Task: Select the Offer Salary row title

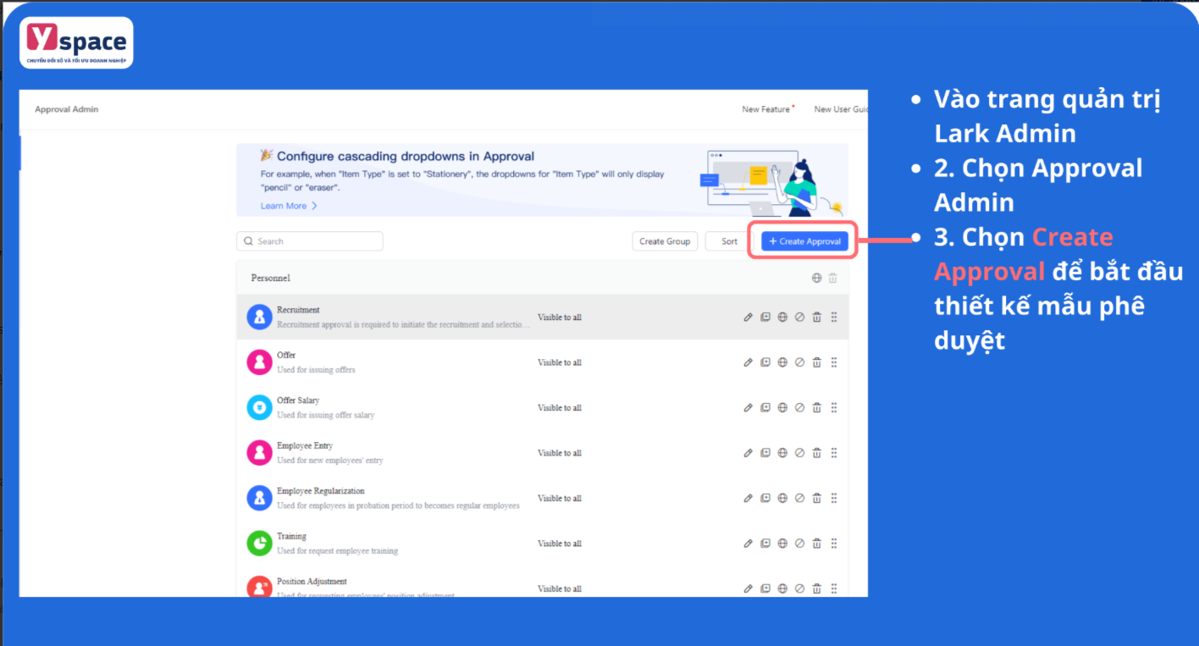Action: 298,400
